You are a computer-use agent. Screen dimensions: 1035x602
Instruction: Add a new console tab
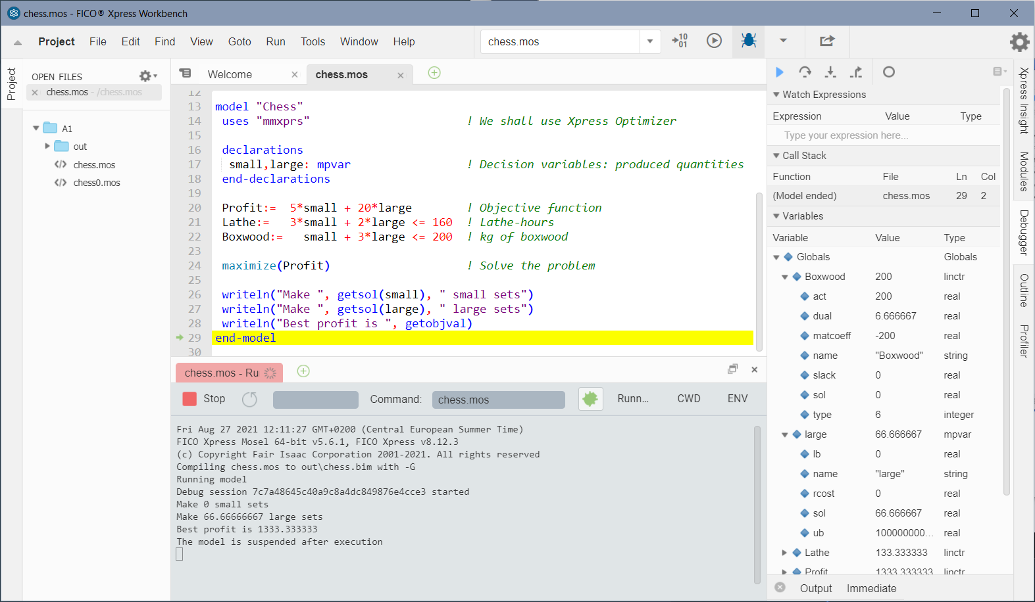click(303, 371)
